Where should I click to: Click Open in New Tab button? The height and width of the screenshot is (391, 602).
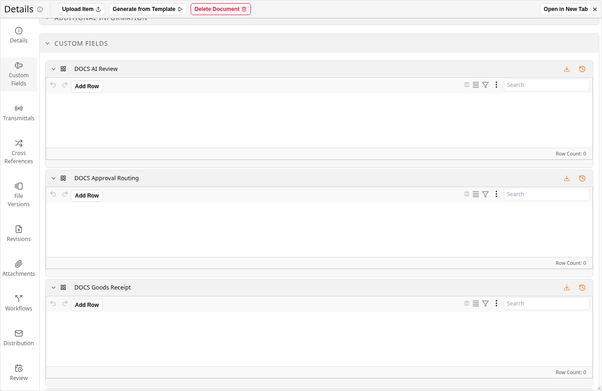click(x=566, y=9)
